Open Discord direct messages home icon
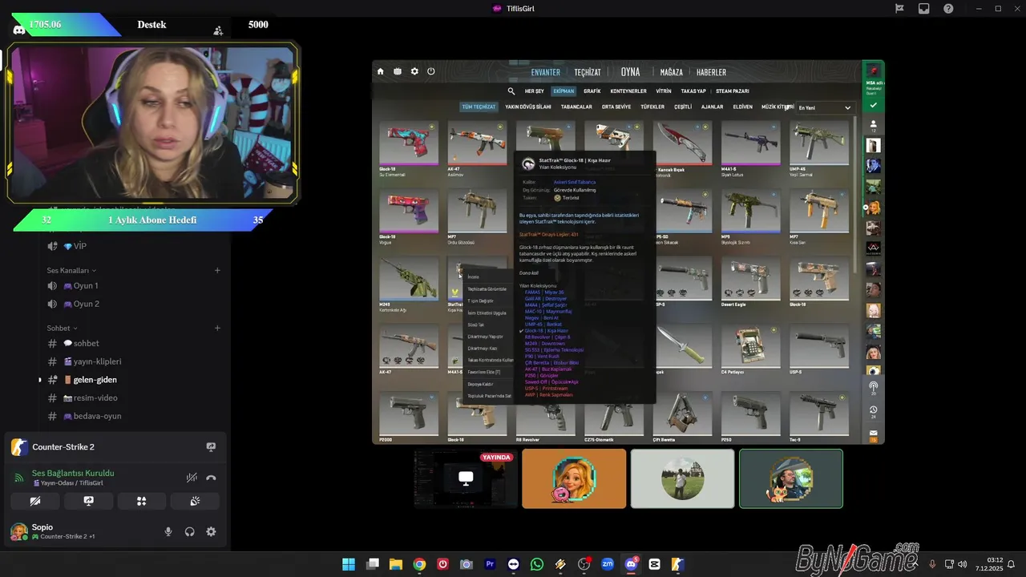The height and width of the screenshot is (577, 1026). point(19,29)
